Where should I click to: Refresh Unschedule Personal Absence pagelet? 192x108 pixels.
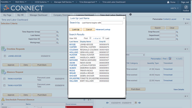84,100
